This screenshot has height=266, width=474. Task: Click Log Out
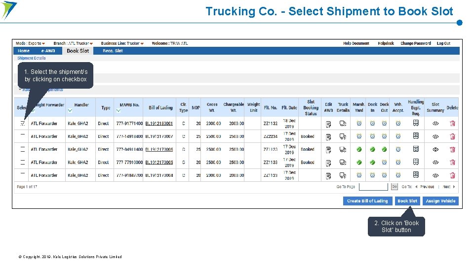coord(443,43)
